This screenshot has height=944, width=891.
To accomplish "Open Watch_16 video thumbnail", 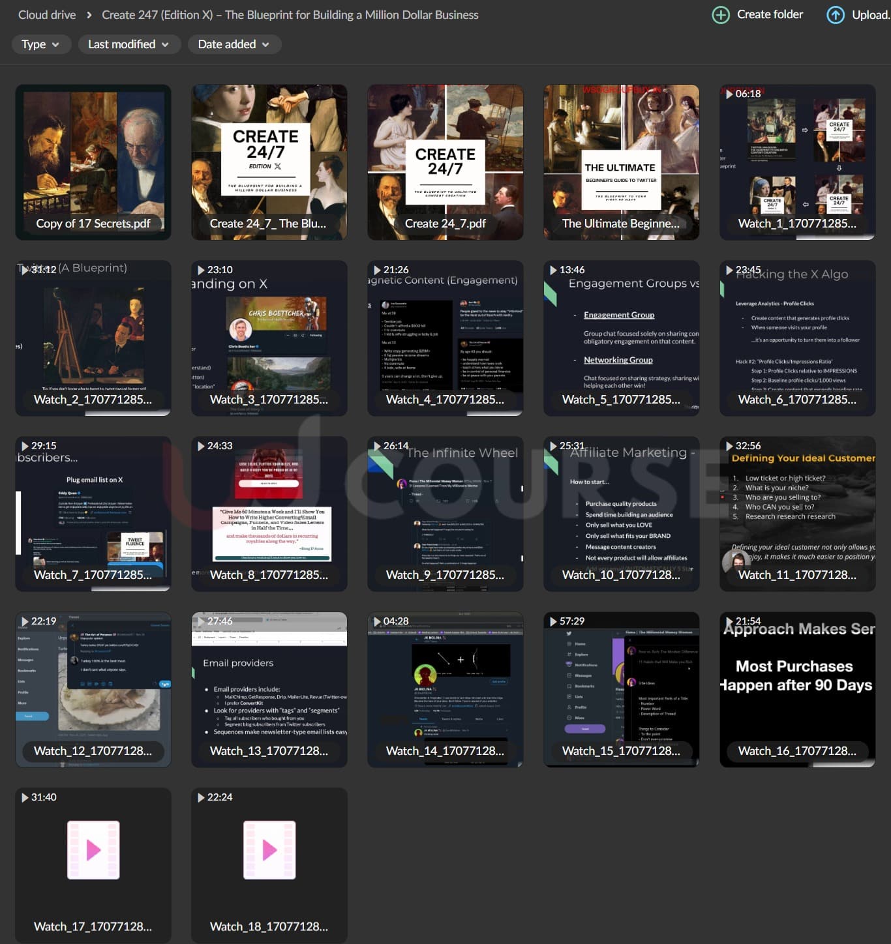I will 797,689.
